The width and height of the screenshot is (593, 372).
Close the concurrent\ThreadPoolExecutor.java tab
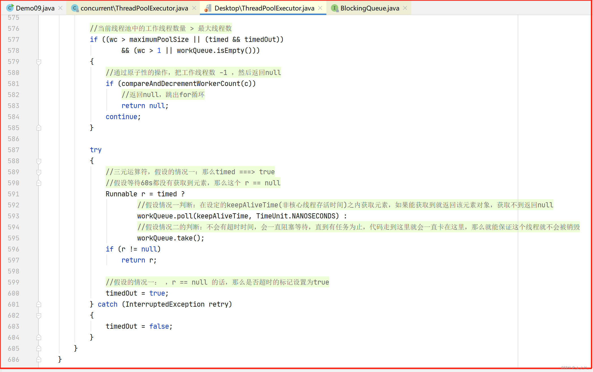194,8
